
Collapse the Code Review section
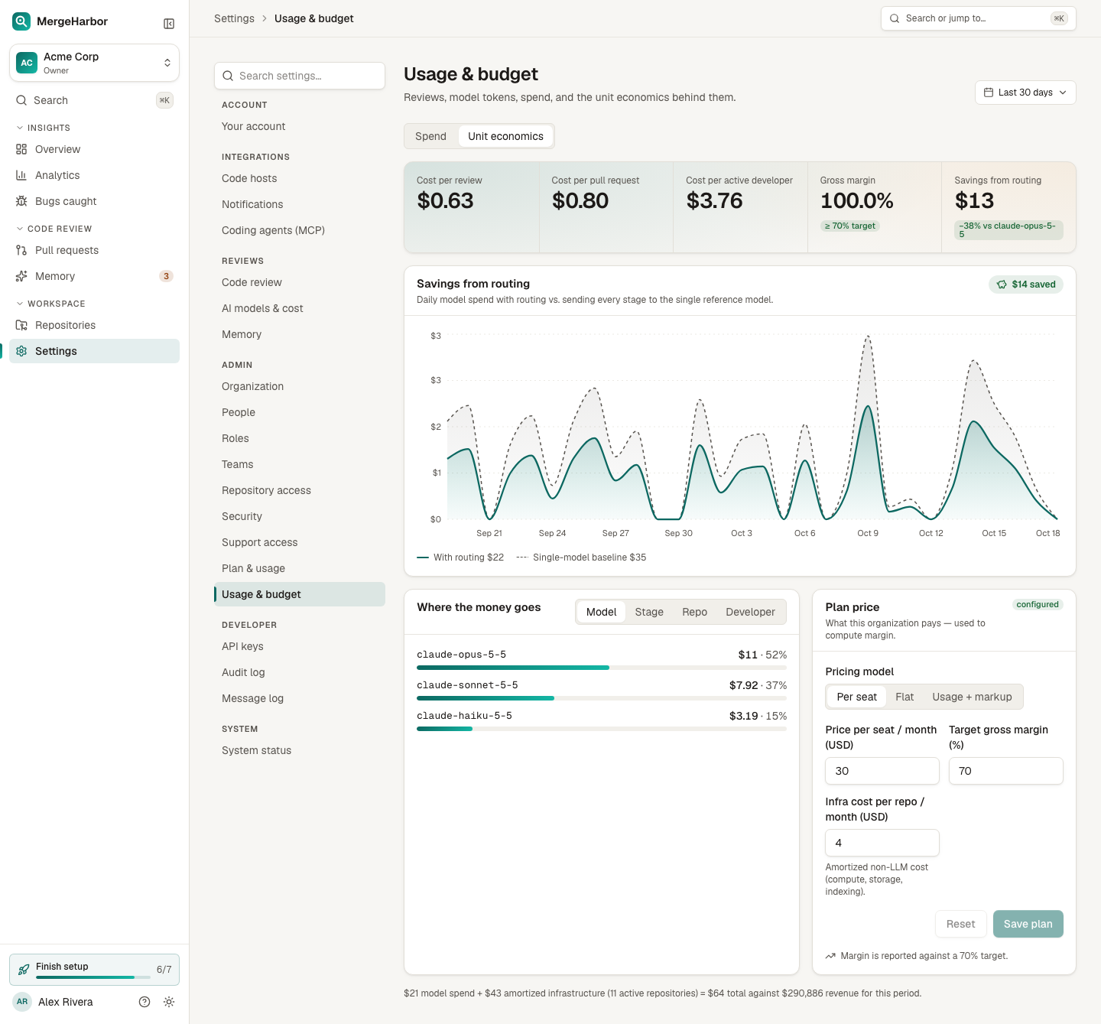54,229
